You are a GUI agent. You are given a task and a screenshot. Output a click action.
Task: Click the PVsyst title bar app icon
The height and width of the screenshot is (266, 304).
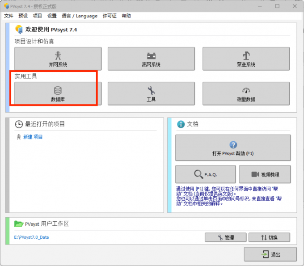[6, 6]
